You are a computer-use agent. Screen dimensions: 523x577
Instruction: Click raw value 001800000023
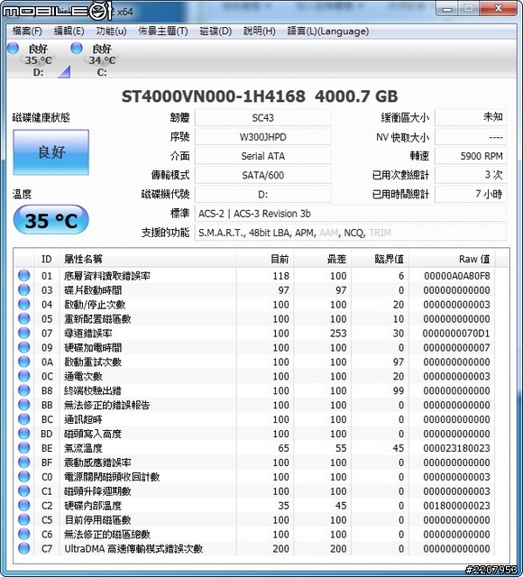[x=456, y=505]
